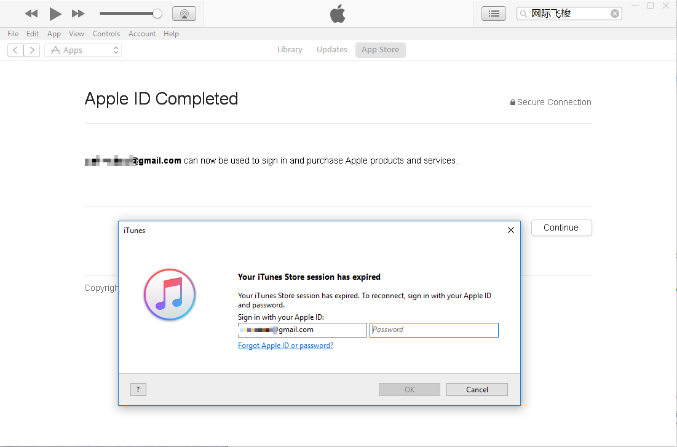Adjust the volume slider knob
The height and width of the screenshot is (447, 677).
click(157, 14)
